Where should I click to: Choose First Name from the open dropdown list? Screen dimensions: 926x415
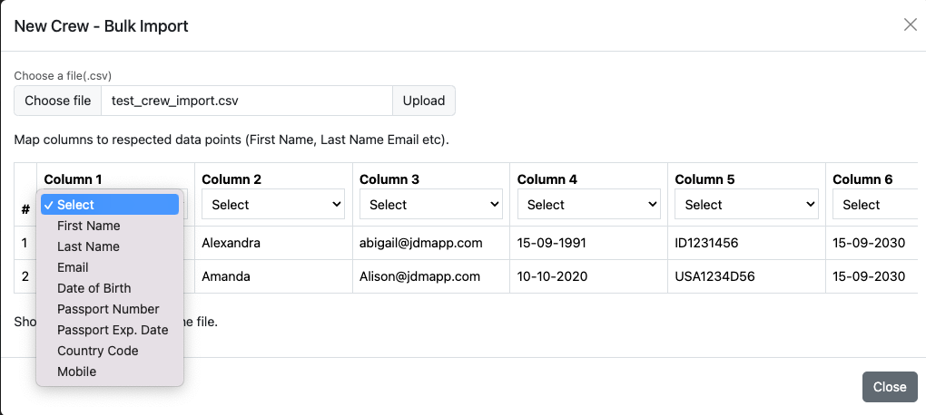coord(89,226)
